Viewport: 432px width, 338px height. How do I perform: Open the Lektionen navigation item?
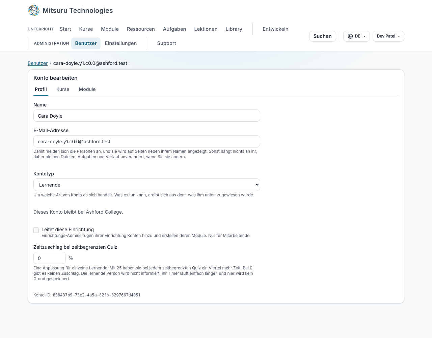pyautogui.click(x=206, y=29)
